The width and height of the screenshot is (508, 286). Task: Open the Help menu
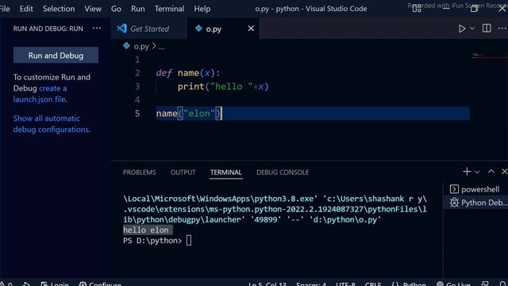pos(202,9)
